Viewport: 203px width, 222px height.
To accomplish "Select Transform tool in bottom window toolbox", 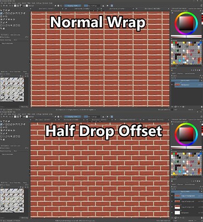I will [x=1, y=127].
